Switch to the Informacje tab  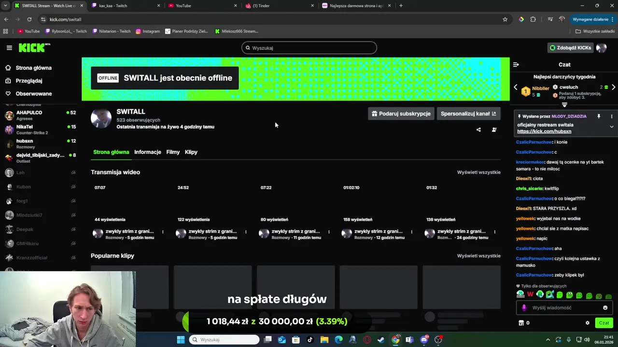[x=148, y=152]
